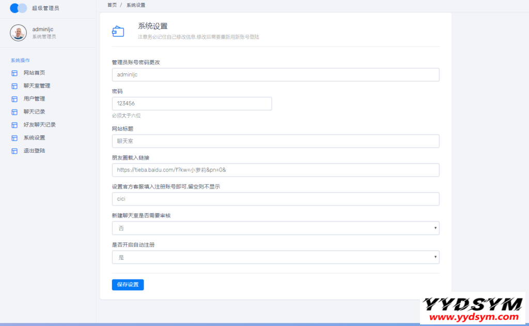Viewport: 529px width, 326px height.
Task: Click the 朋友圈载入链接 URL field
Action: [x=275, y=170]
